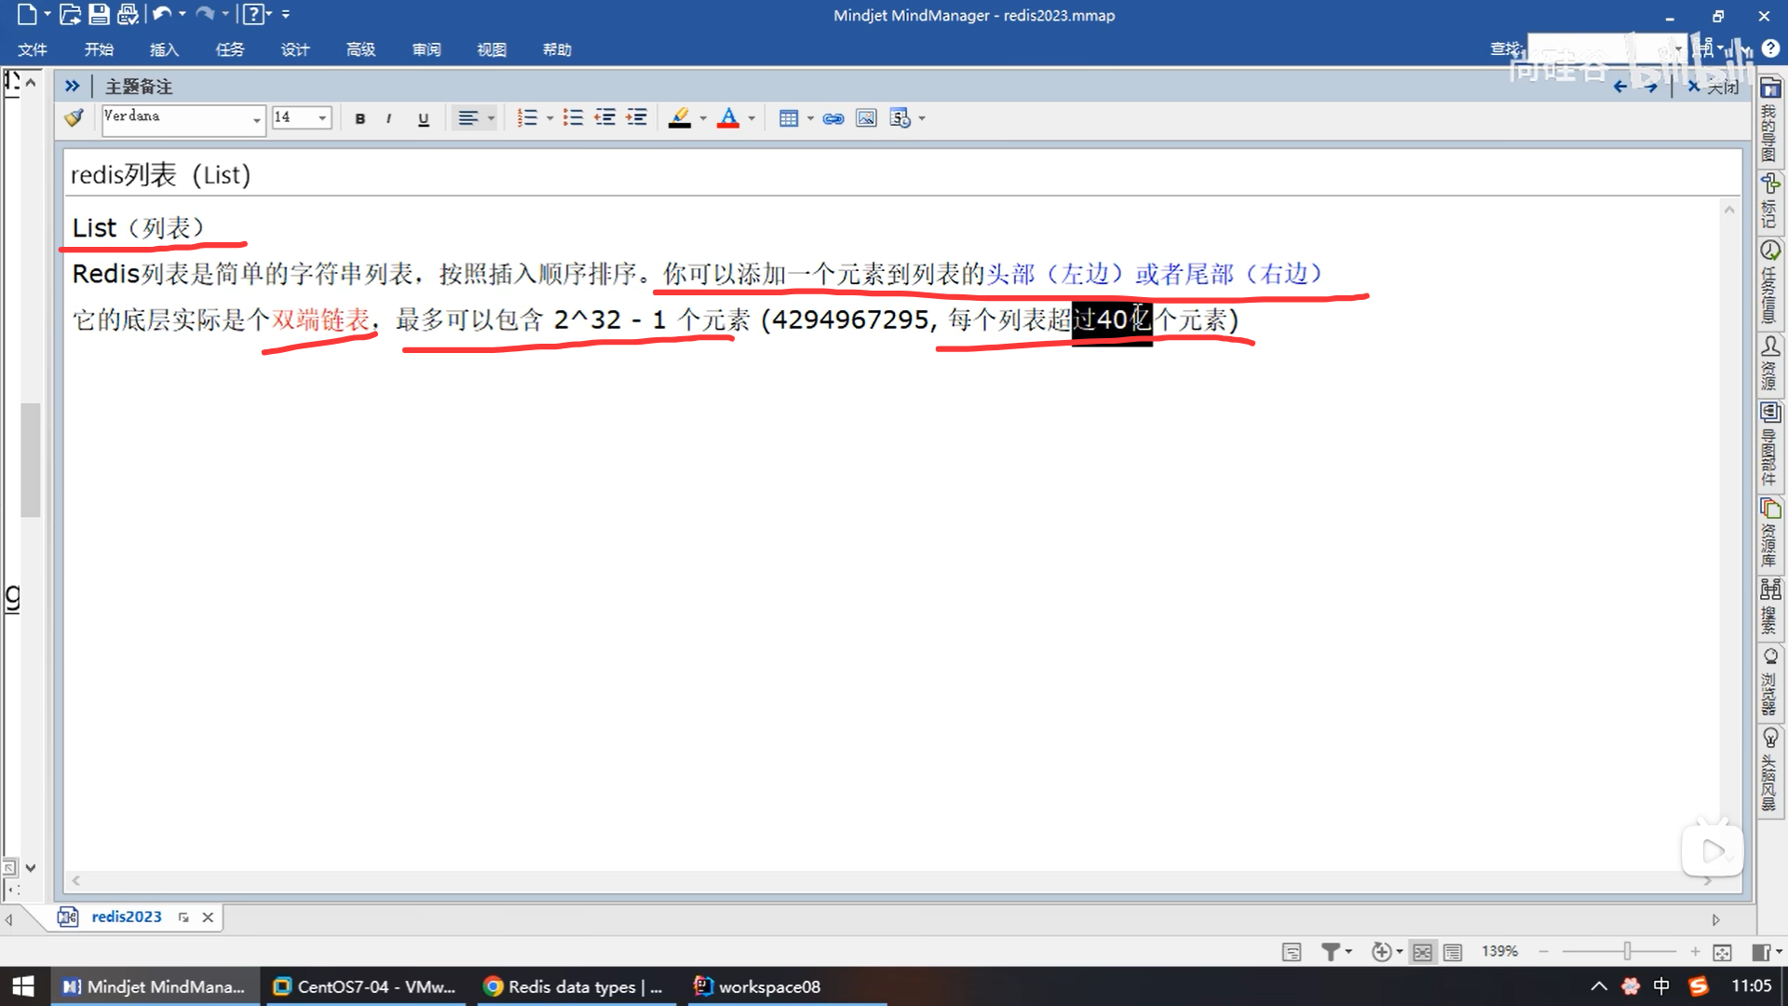Viewport: 1788px width, 1006px height.
Task: Close the redis2023 document tab
Action: coord(208,918)
